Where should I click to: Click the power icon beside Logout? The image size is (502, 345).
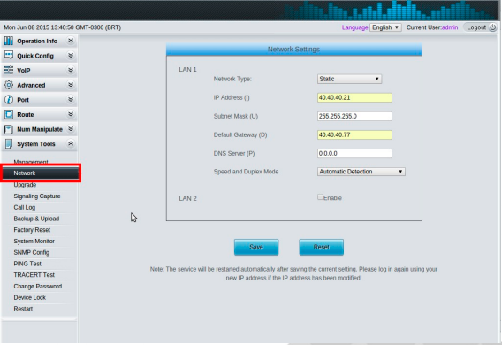coord(492,27)
